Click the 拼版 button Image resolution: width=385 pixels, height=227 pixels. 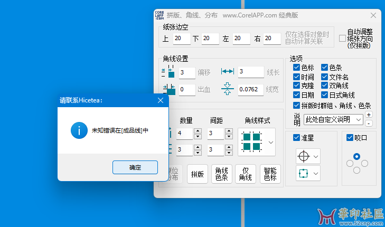click(198, 174)
